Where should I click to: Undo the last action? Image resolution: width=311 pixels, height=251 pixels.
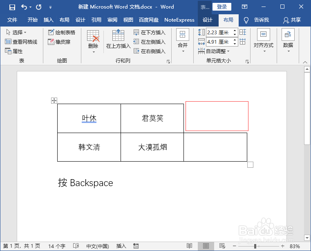(x=24, y=7)
